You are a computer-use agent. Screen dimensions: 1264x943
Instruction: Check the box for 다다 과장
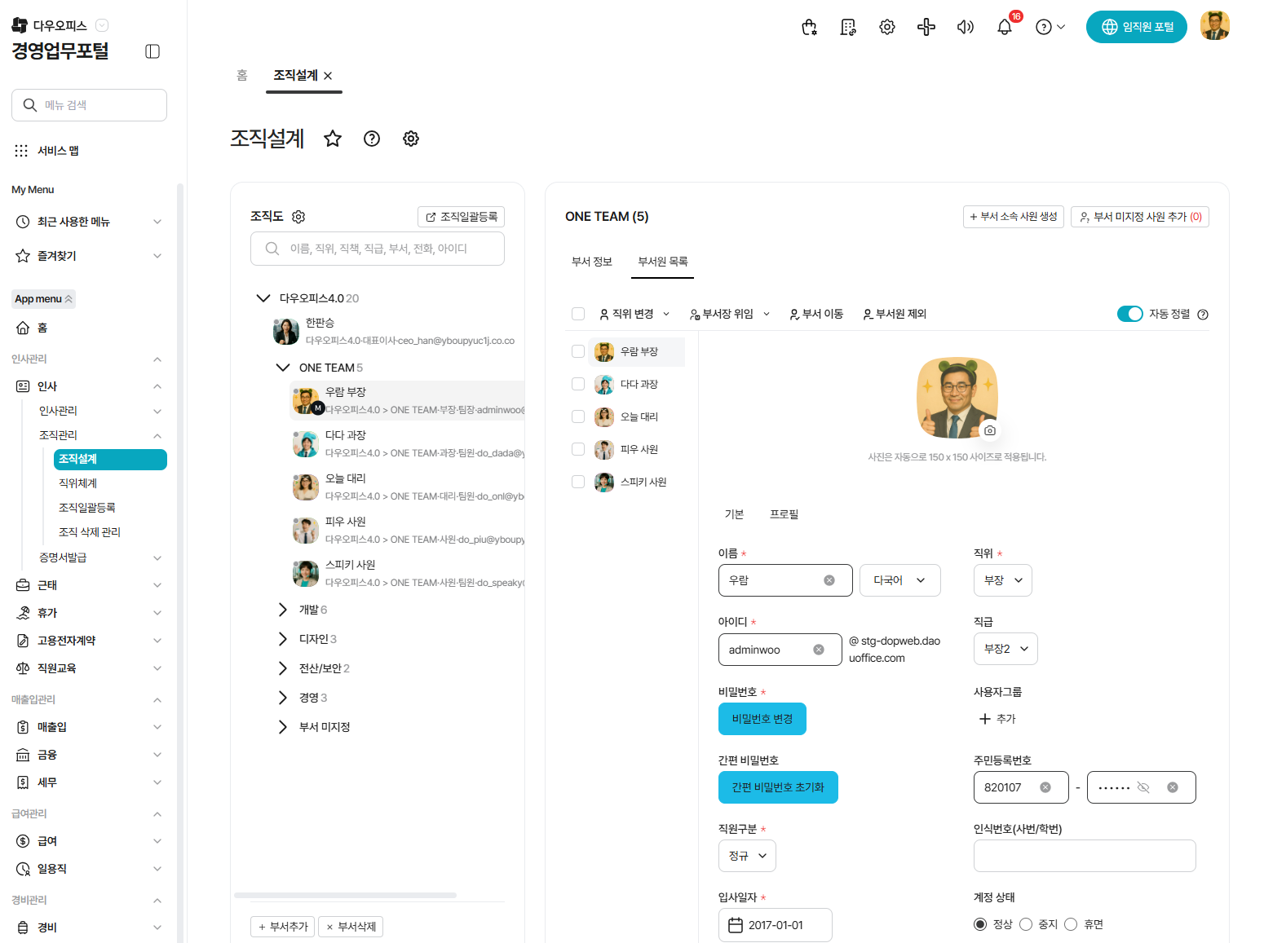(578, 384)
